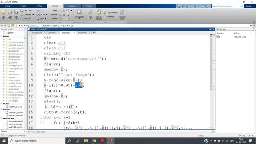256x144 pixels.
Task: Click the browse for folder icon
Action: pyautogui.click(x=12, y=26)
